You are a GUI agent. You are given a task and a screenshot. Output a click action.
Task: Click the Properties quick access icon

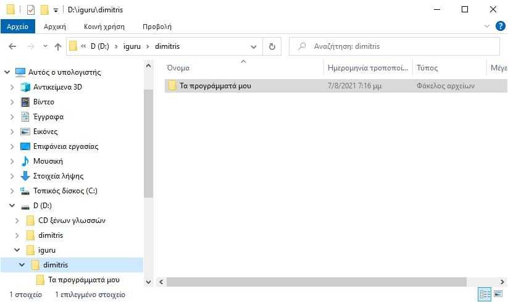[30, 10]
